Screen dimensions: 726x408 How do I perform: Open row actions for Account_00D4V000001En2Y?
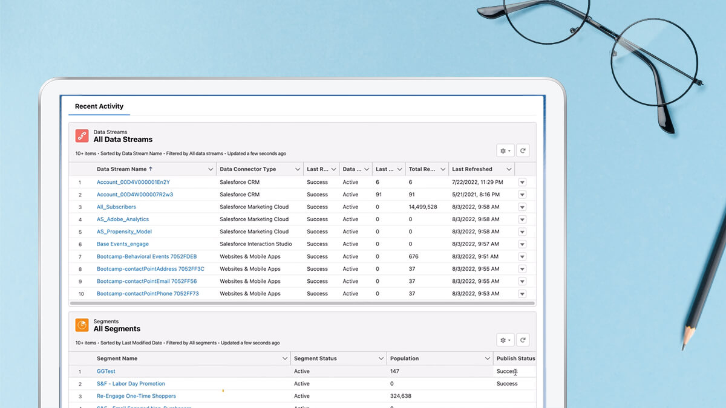tap(522, 183)
